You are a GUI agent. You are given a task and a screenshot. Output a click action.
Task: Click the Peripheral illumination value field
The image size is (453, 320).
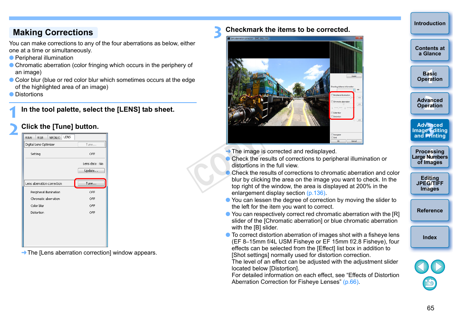(359, 98)
